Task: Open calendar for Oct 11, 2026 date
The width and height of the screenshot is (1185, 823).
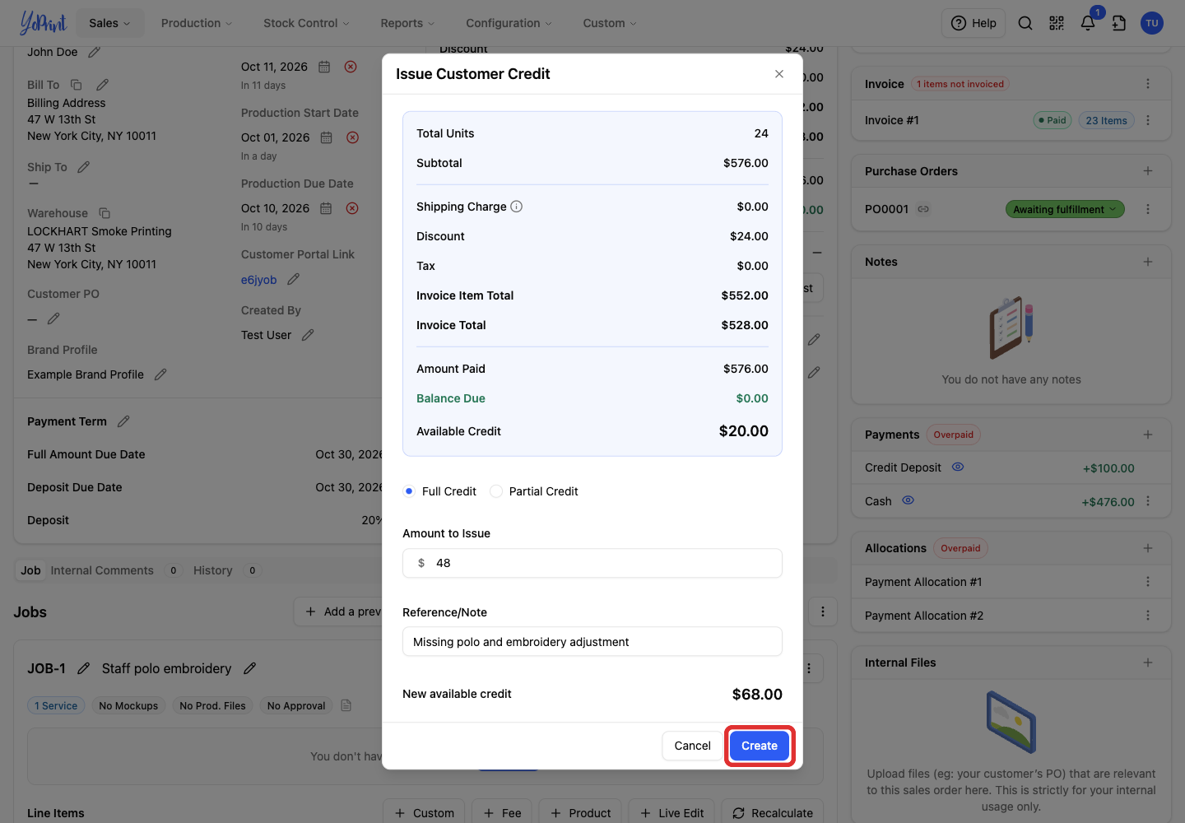Action: [324, 67]
